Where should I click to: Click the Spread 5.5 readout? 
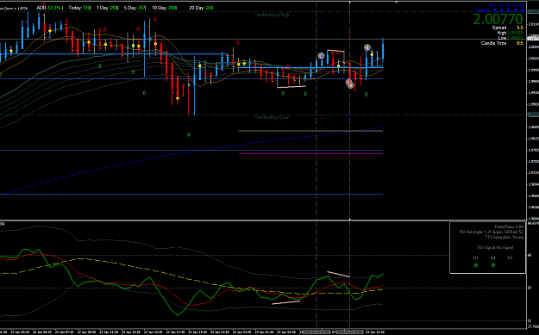(x=508, y=28)
